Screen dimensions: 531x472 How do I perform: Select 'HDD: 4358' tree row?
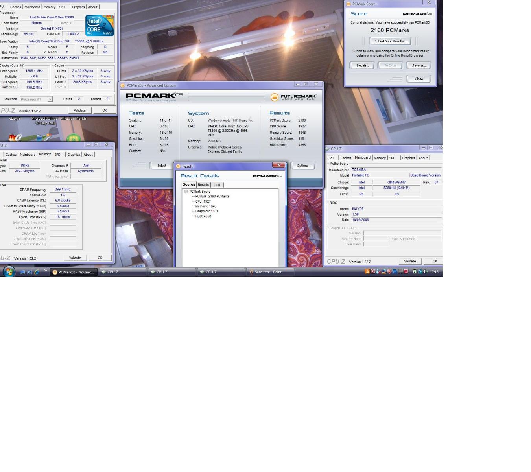[x=203, y=216]
